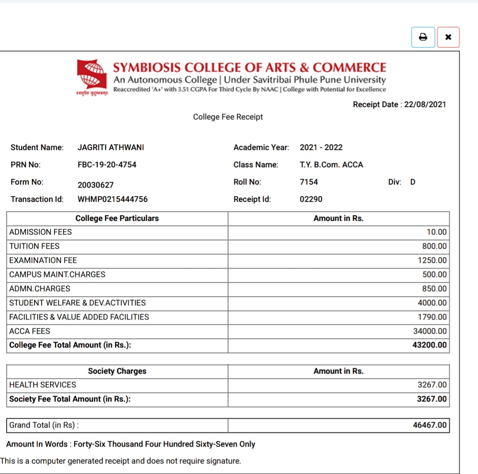Click EXAMINATION FEE row label
This screenshot has width=478, height=474.
pos(43,260)
